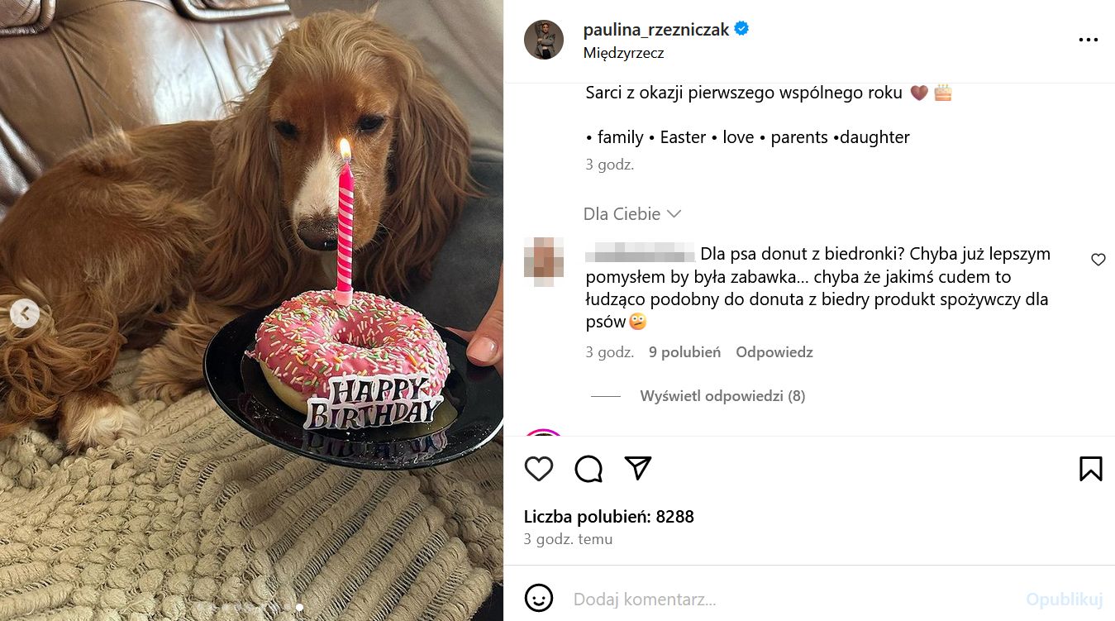Screen dimensions: 1115x621
Task: Go to previous photo with left arrow
Action: tap(25, 313)
